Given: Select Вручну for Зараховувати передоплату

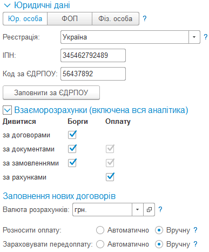Looking at the screenshot, I should (159, 244).
